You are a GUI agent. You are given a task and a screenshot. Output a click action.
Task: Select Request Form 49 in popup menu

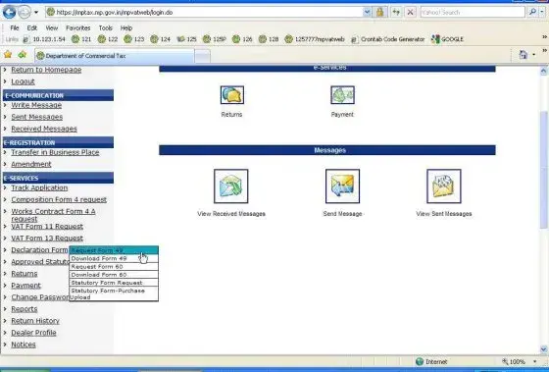(x=114, y=250)
